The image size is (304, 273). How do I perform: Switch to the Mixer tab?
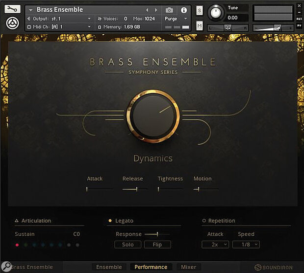pyautogui.click(x=188, y=267)
